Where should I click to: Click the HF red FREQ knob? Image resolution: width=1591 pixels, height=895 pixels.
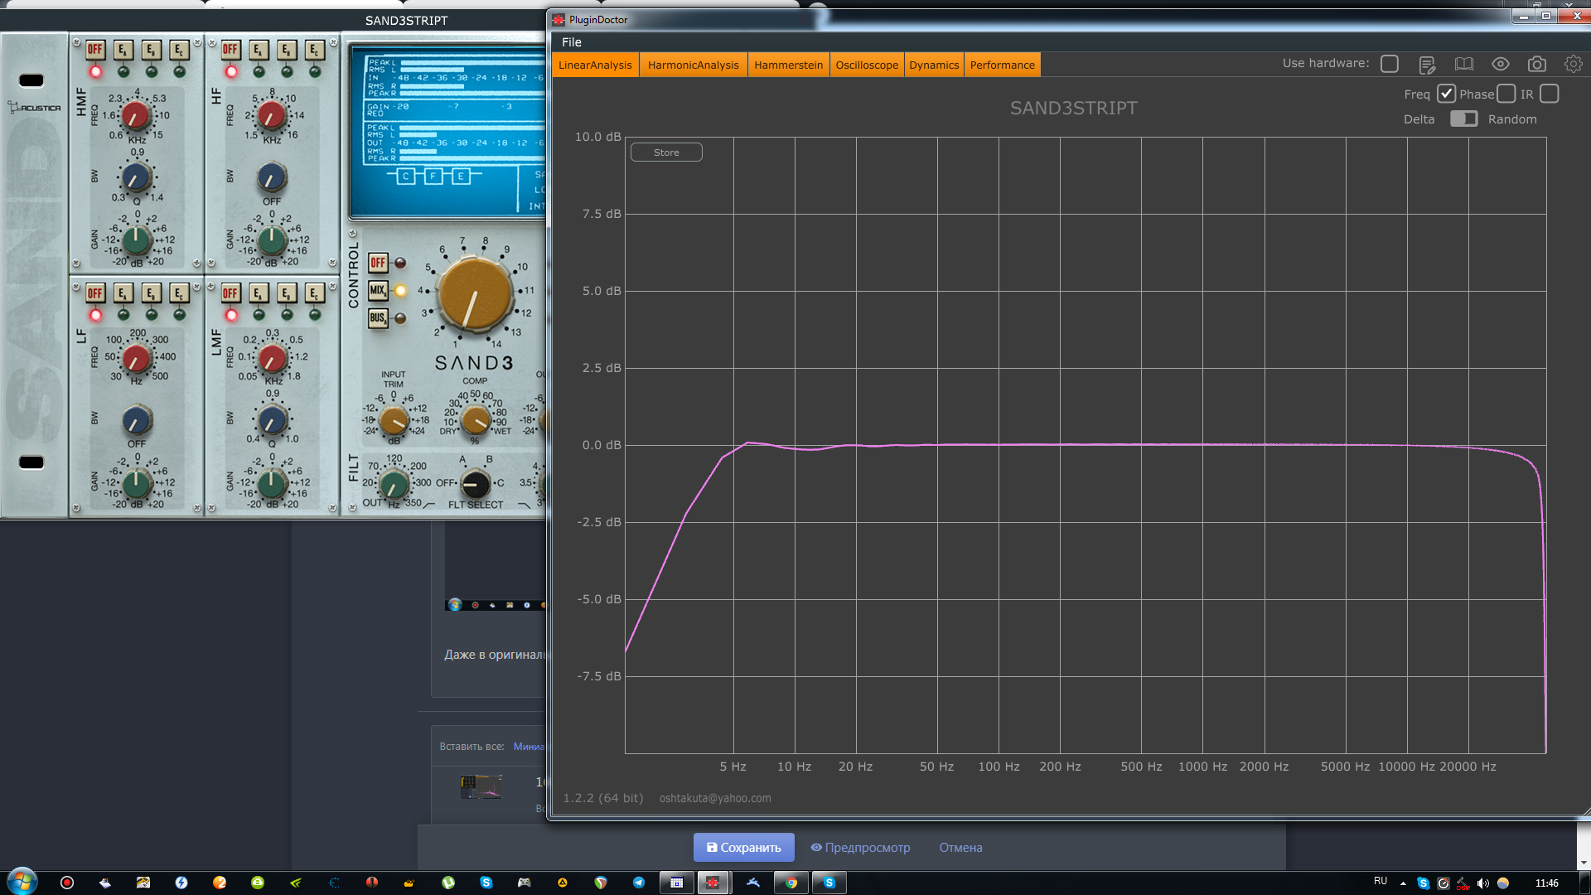tap(272, 117)
